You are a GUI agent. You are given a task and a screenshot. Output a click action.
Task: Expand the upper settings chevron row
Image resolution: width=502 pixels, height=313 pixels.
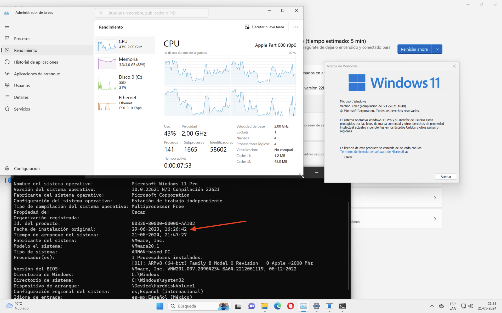[x=435, y=198]
